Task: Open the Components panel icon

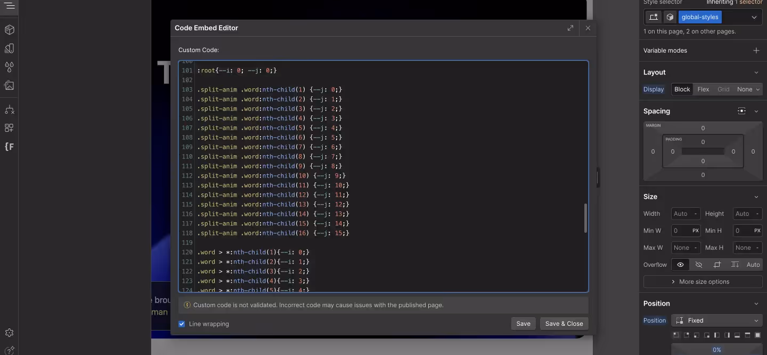Action: click(x=9, y=48)
